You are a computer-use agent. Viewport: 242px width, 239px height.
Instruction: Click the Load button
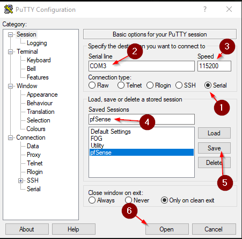coord(214,133)
